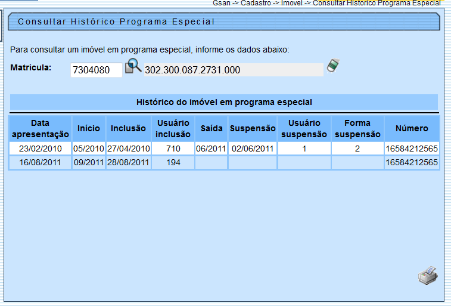Click the printer icon to print report
Viewport: 451px width, 306px height.
427,277
